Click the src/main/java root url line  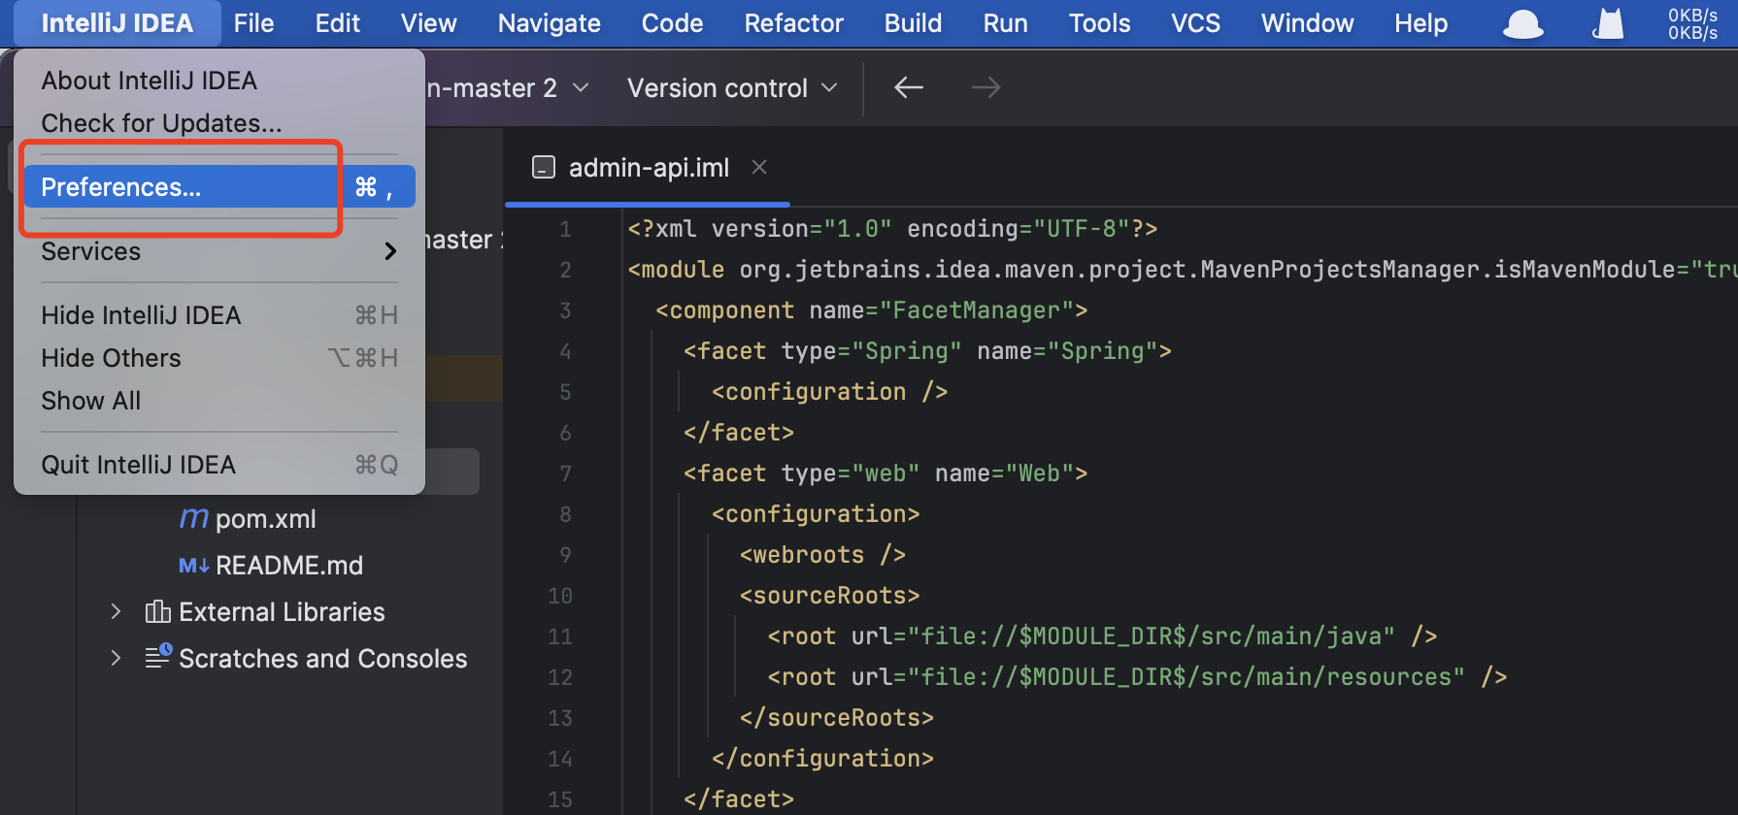pos(1102,636)
